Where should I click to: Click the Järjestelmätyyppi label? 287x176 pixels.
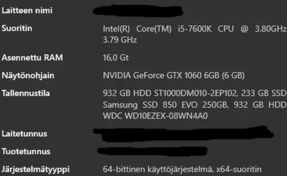[36, 170]
